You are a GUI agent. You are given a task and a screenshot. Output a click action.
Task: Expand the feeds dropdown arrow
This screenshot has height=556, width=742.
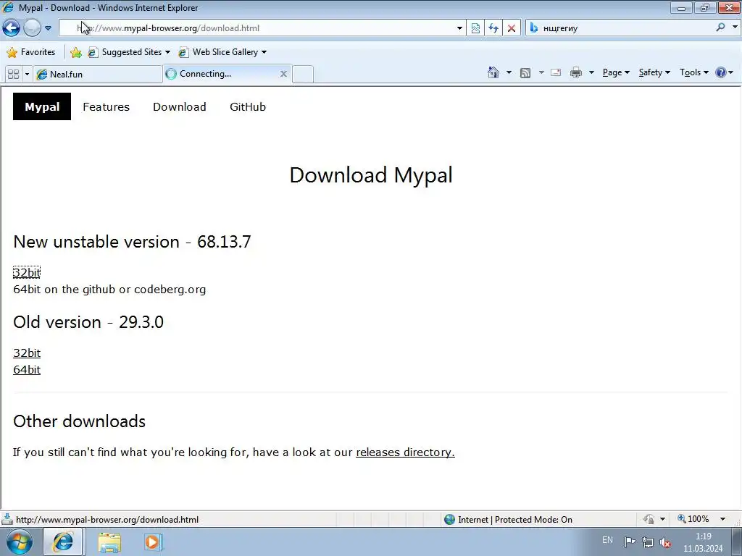[x=541, y=72]
